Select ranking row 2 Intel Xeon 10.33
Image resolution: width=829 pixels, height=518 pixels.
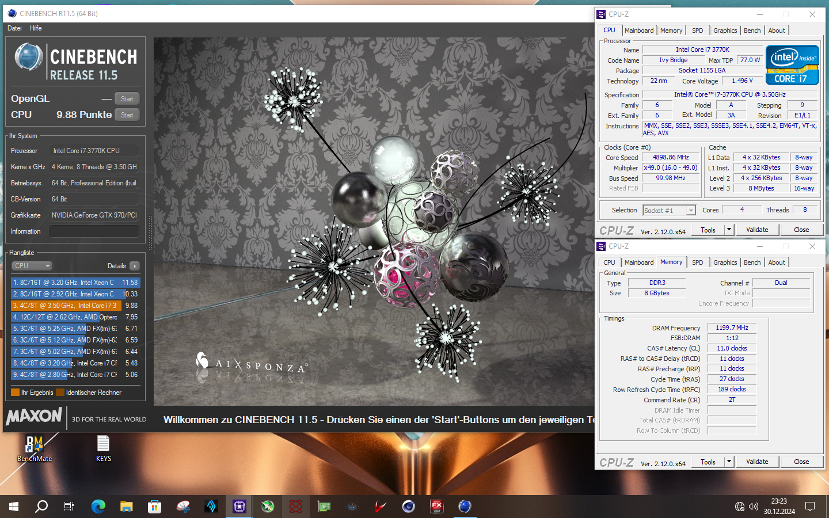(75, 294)
